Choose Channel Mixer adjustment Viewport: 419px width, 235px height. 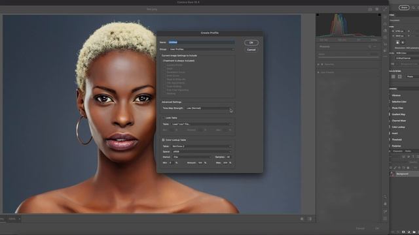[x=399, y=121]
